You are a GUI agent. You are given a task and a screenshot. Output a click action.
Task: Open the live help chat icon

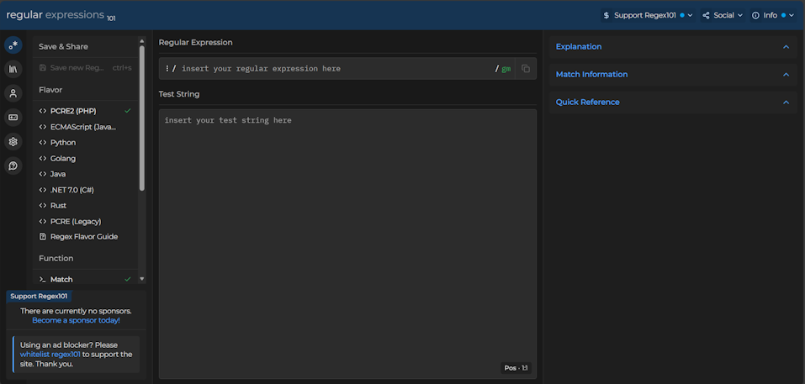pyautogui.click(x=13, y=166)
